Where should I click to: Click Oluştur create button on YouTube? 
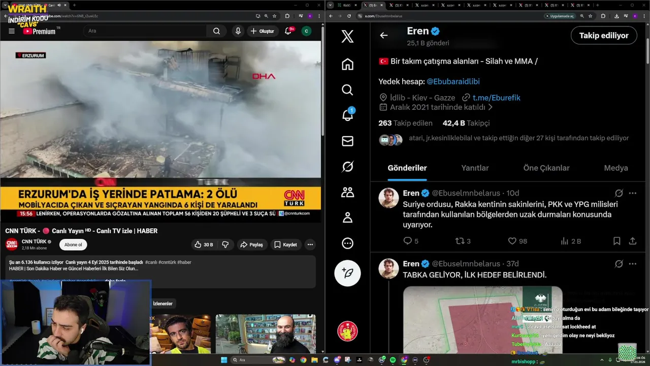(x=263, y=31)
